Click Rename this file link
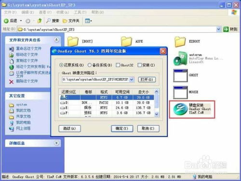The image size is (241, 181). point(28,48)
